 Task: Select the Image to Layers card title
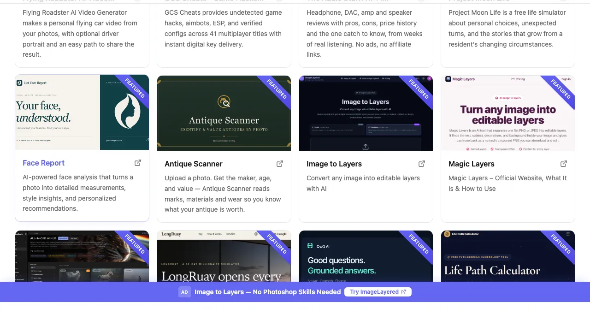(334, 164)
